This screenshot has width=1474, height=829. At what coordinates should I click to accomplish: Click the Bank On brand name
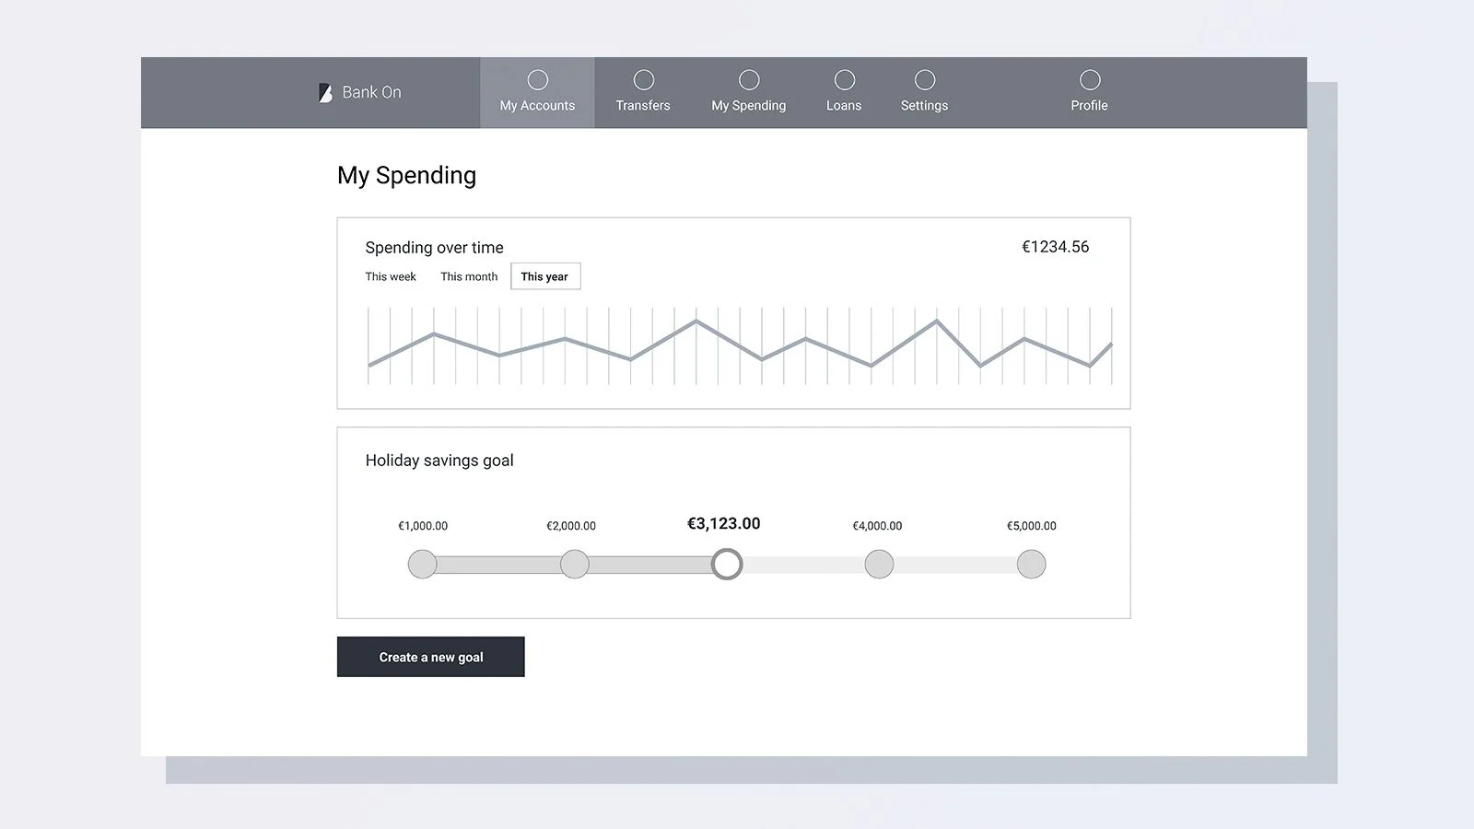372,92
